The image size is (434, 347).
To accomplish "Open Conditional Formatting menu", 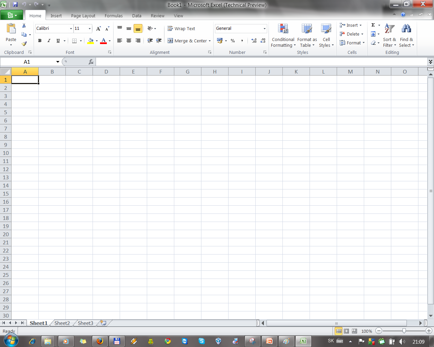I will (283, 36).
